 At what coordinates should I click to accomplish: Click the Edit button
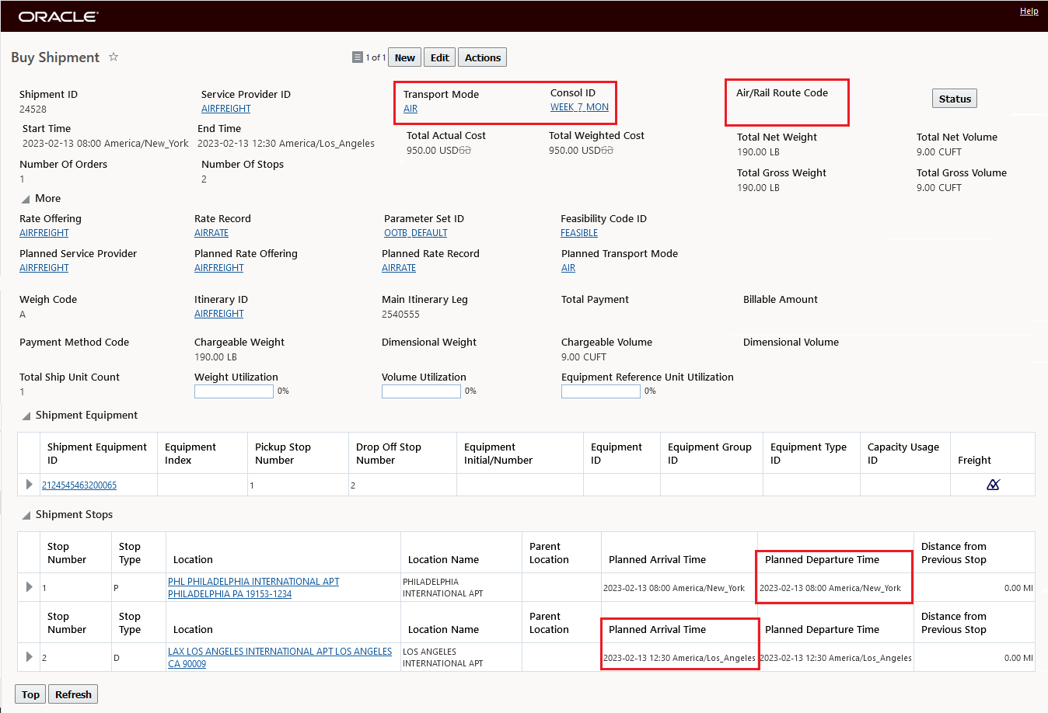tap(439, 57)
